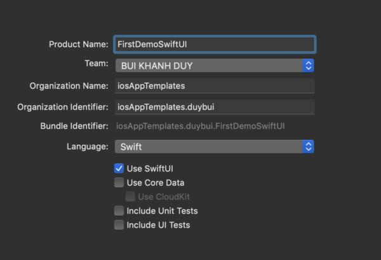Click the "Team:" label
The height and width of the screenshot is (260, 381).
97,64
